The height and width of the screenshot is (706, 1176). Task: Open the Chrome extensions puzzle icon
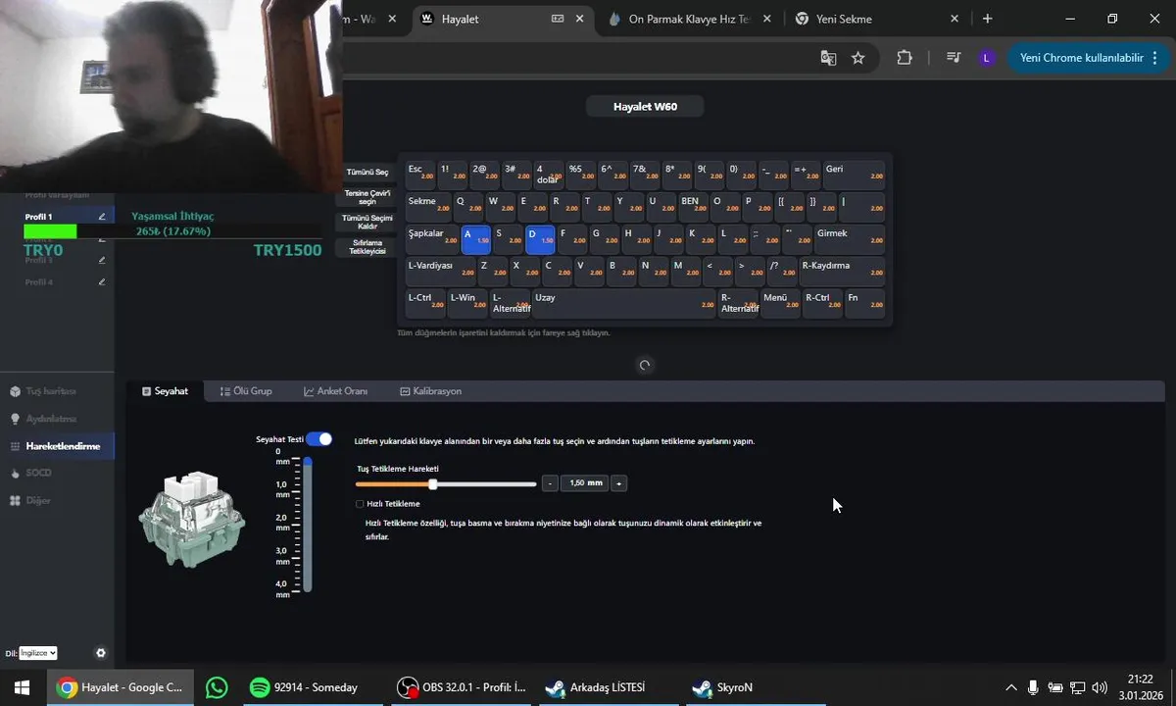coord(905,58)
